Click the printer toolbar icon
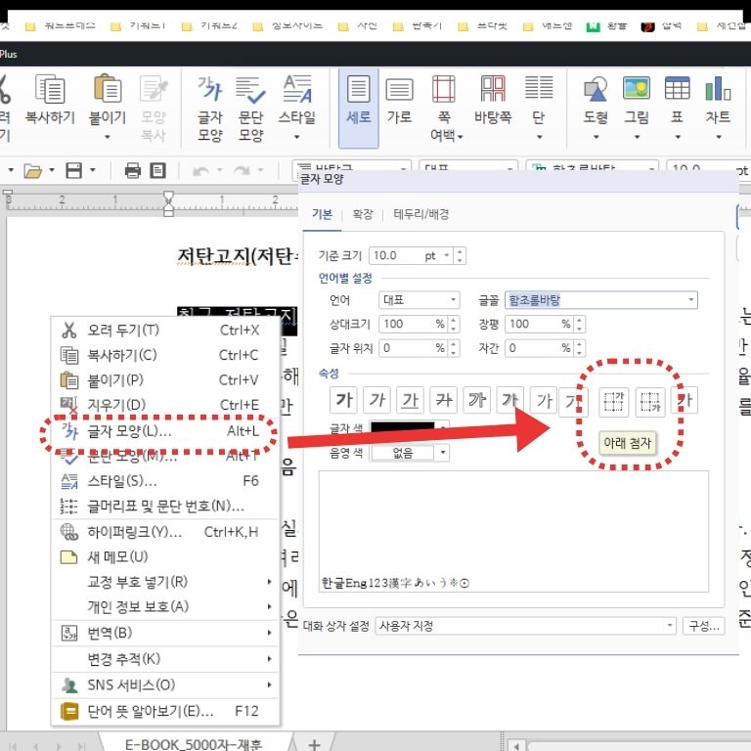The image size is (751, 751). (133, 170)
